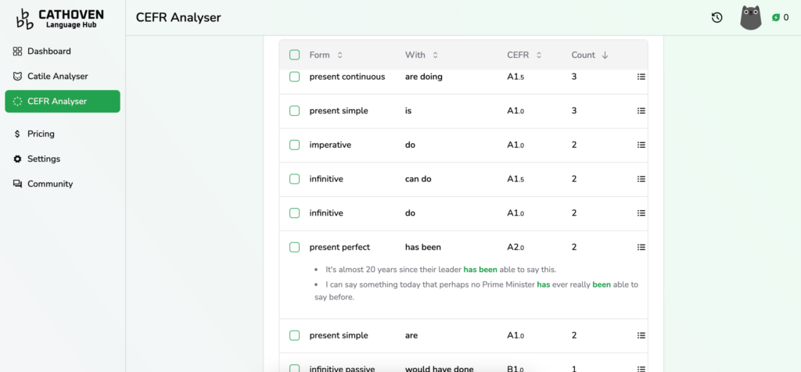Sort table by With column
This screenshot has height=372, width=801.
click(x=422, y=55)
